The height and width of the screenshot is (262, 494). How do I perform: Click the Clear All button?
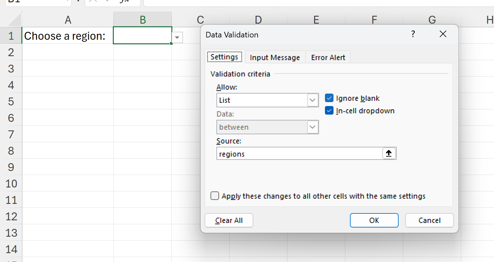229,220
